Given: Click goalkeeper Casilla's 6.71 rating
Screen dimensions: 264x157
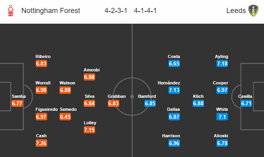Looking at the screenshot, I should [x=246, y=103].
